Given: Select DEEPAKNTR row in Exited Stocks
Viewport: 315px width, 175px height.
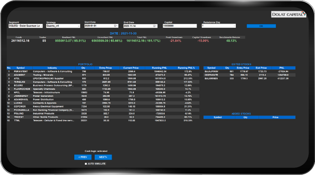Looking at the screenshot, I should coord(249,75).
